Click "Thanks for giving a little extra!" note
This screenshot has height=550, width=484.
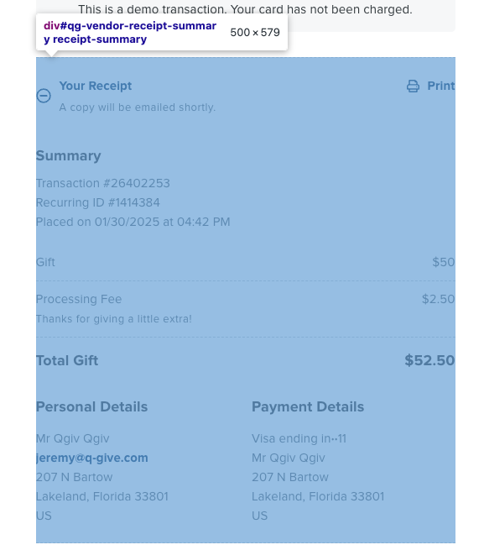pos(114,319)
